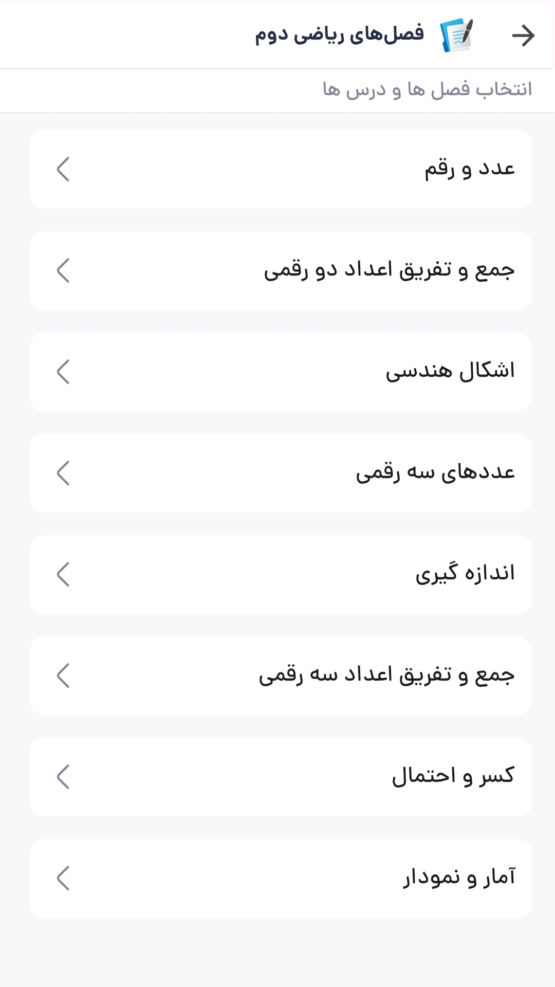
Task: Open the عددهای سه رقمی chapter
Action: click(x=435, y=473)
